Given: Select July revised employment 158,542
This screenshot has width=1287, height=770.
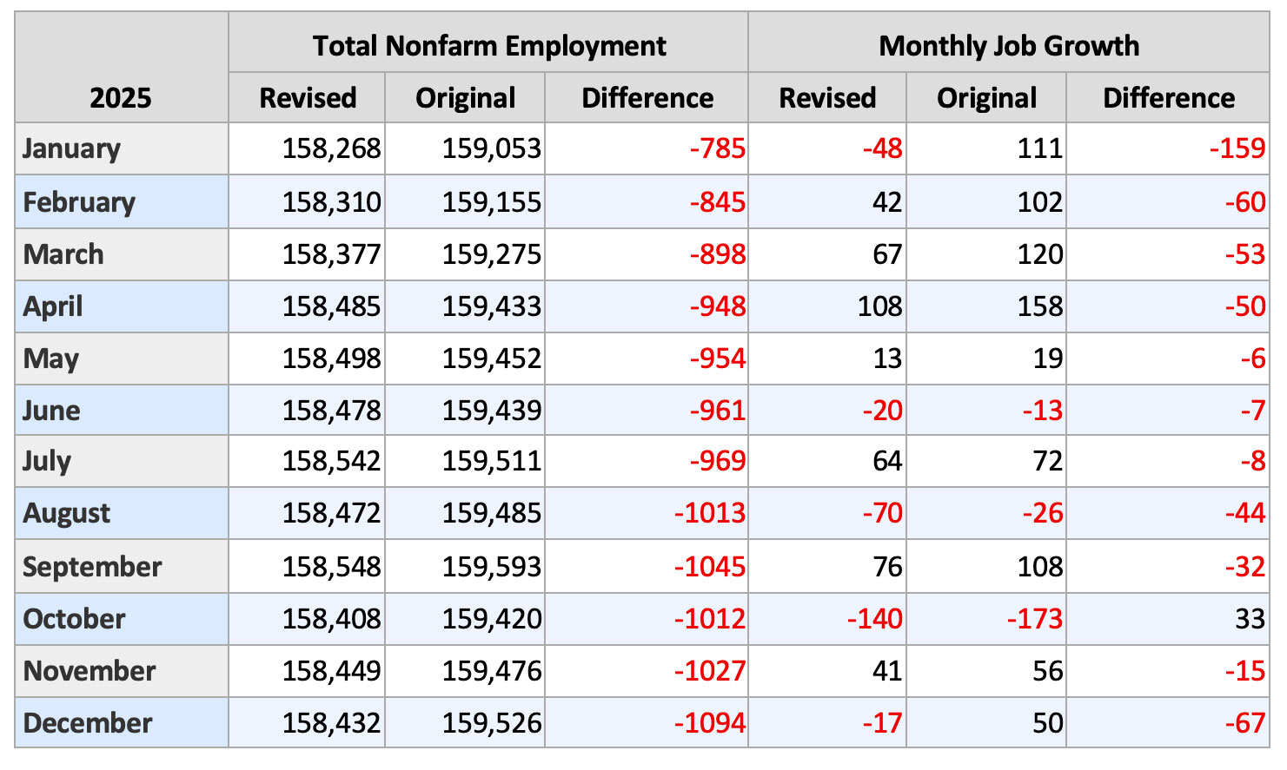Looking at the screenshot, I should click(x=331, y=461).
